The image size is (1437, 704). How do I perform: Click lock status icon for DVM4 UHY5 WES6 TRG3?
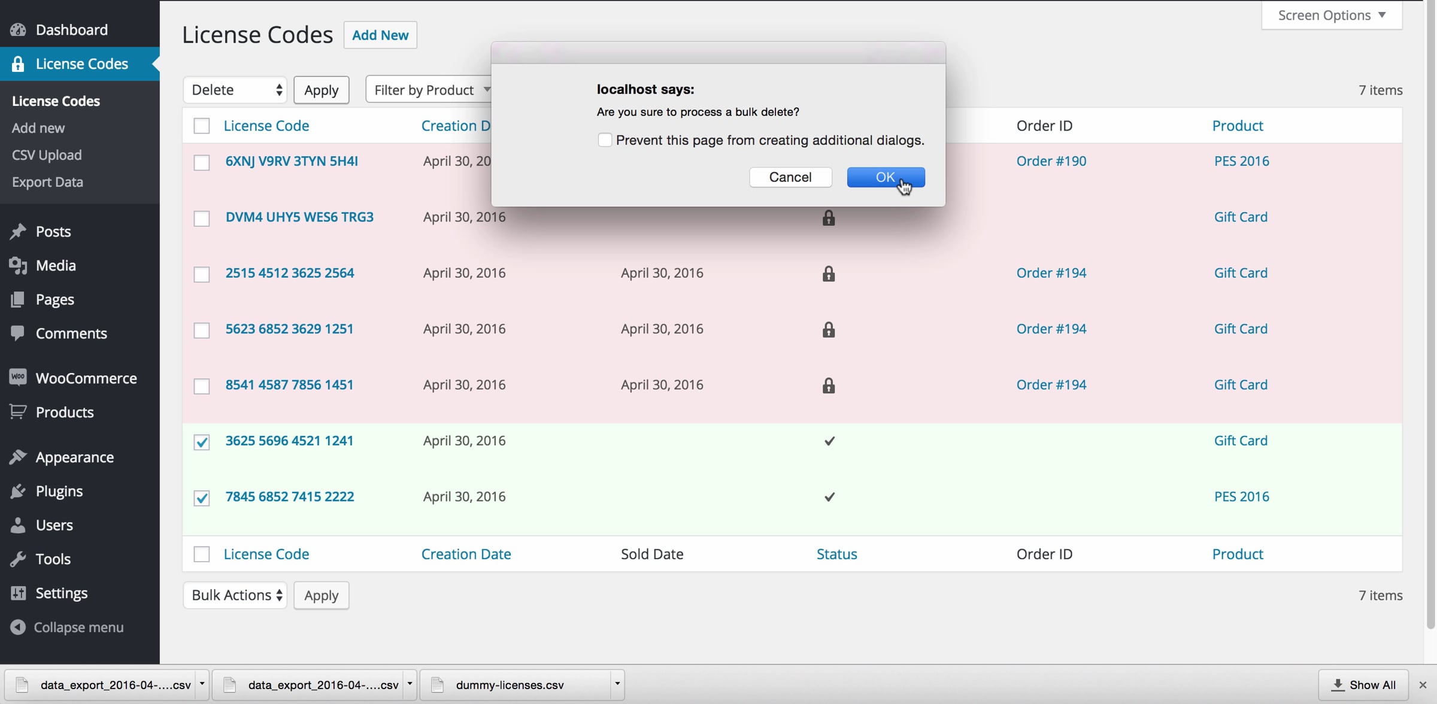click(829, 218)
